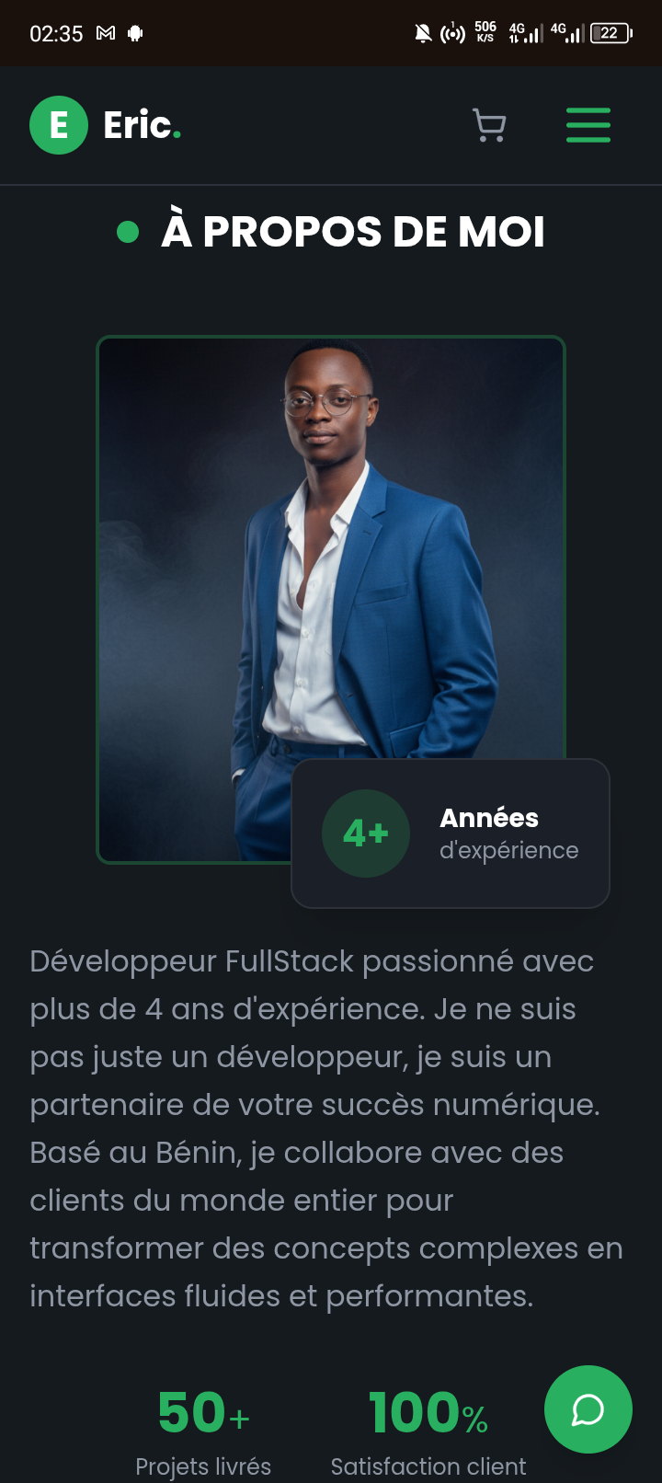Viewport: 662px width, 1483px height.
Task: Tap the battery indicator showing 22
Action: coord(611,33)
